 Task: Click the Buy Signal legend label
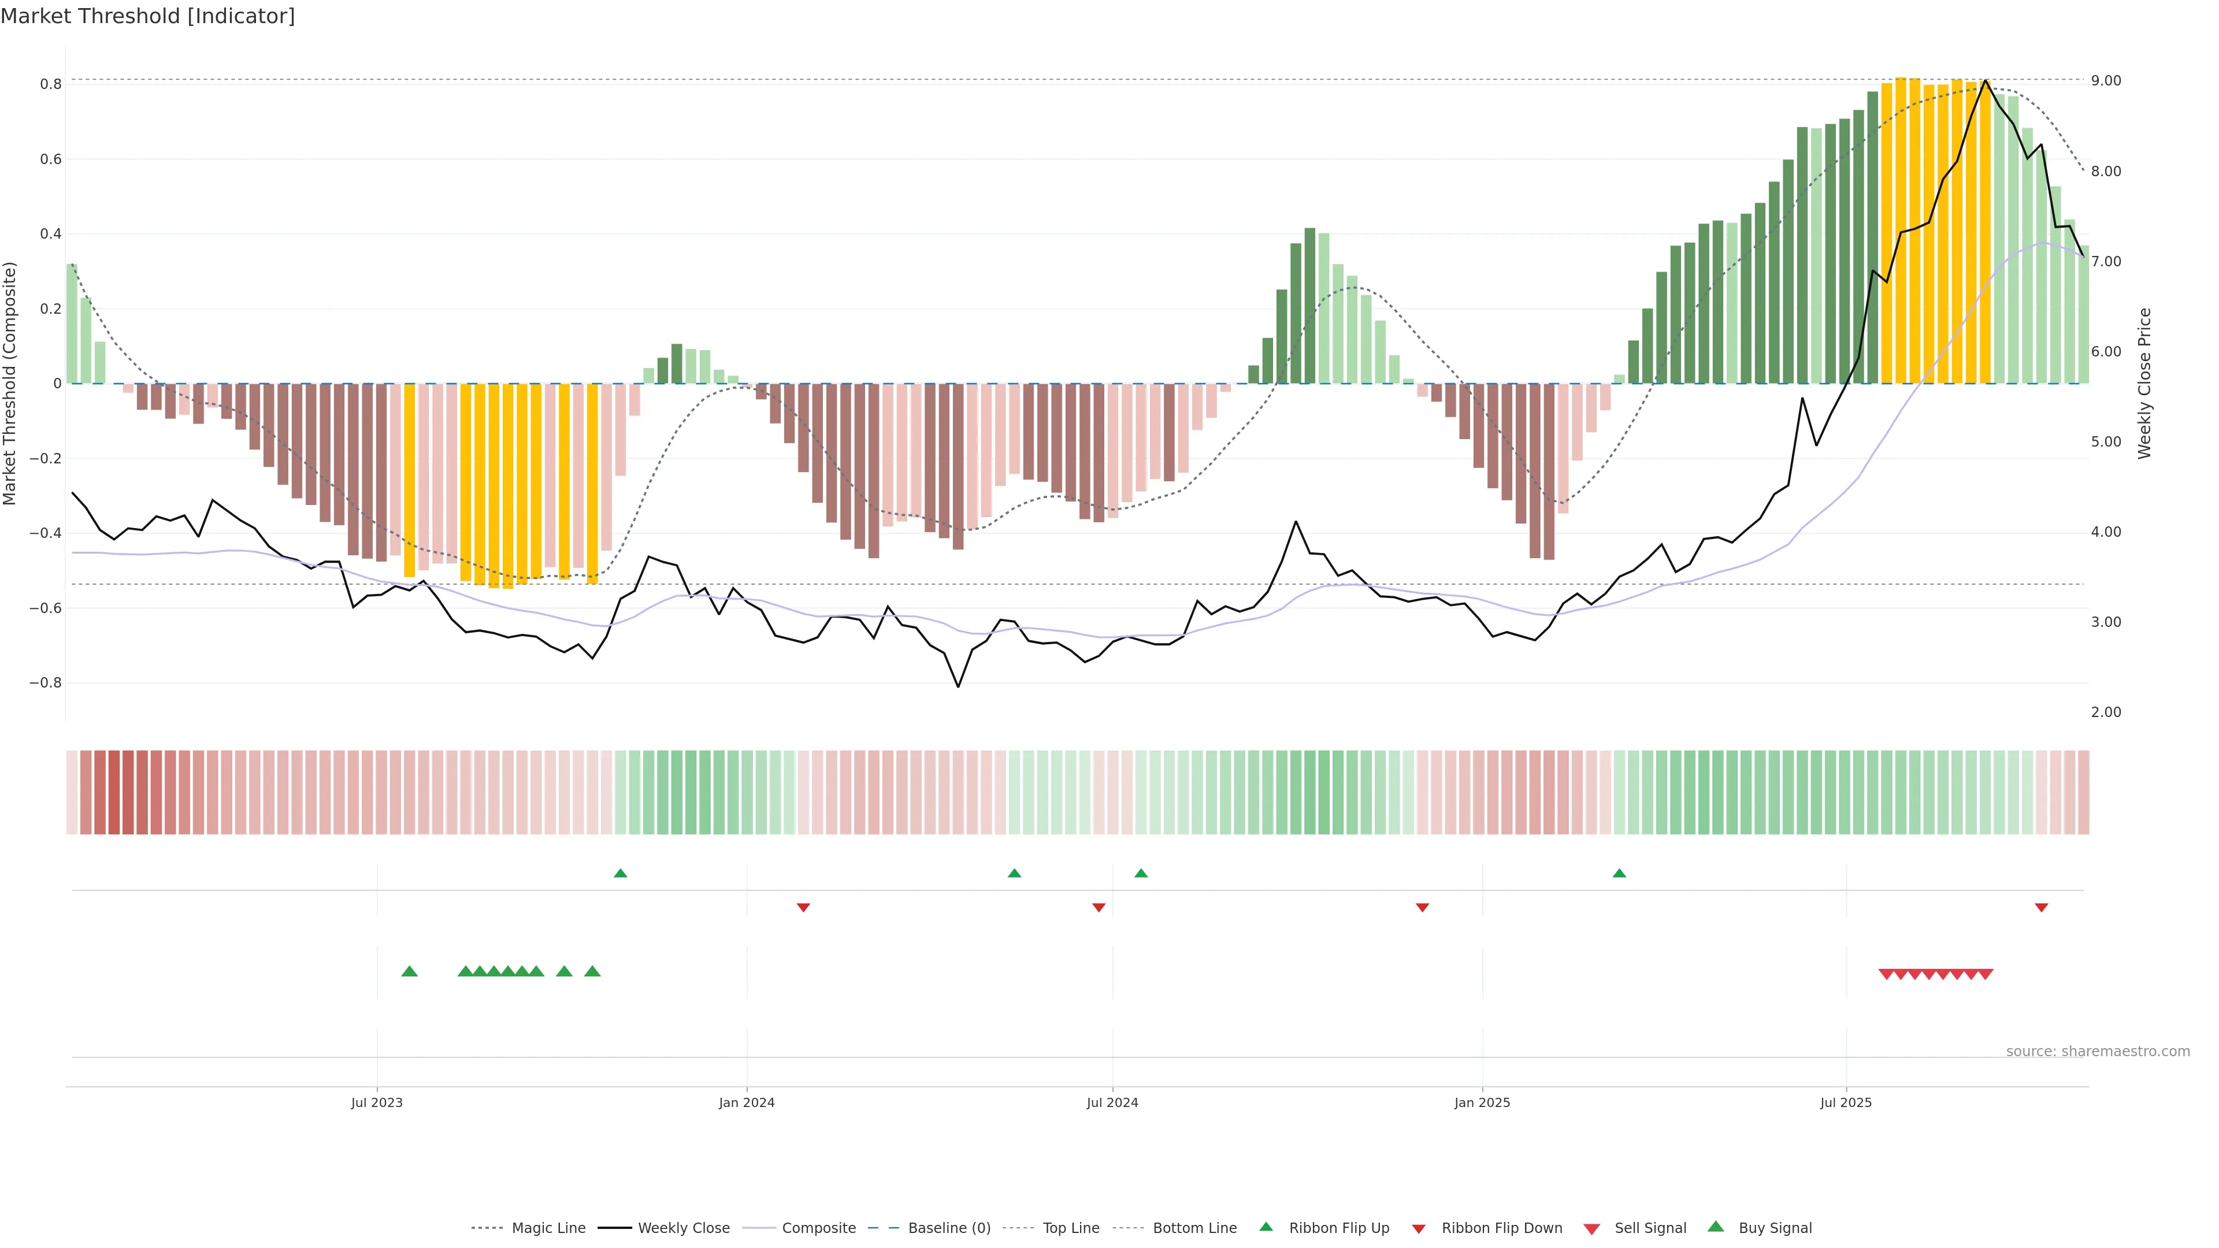pyautogui.click(x=1775, y=1228)
